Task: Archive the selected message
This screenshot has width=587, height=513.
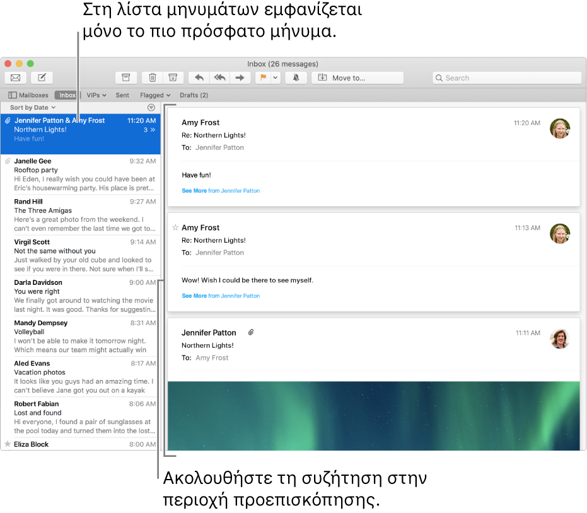Action: (126, 78)
